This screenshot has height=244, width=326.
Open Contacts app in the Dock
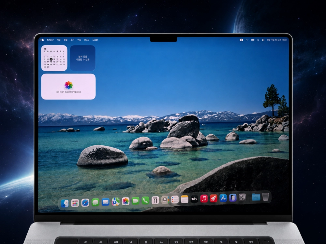click(x=165, y=200)
